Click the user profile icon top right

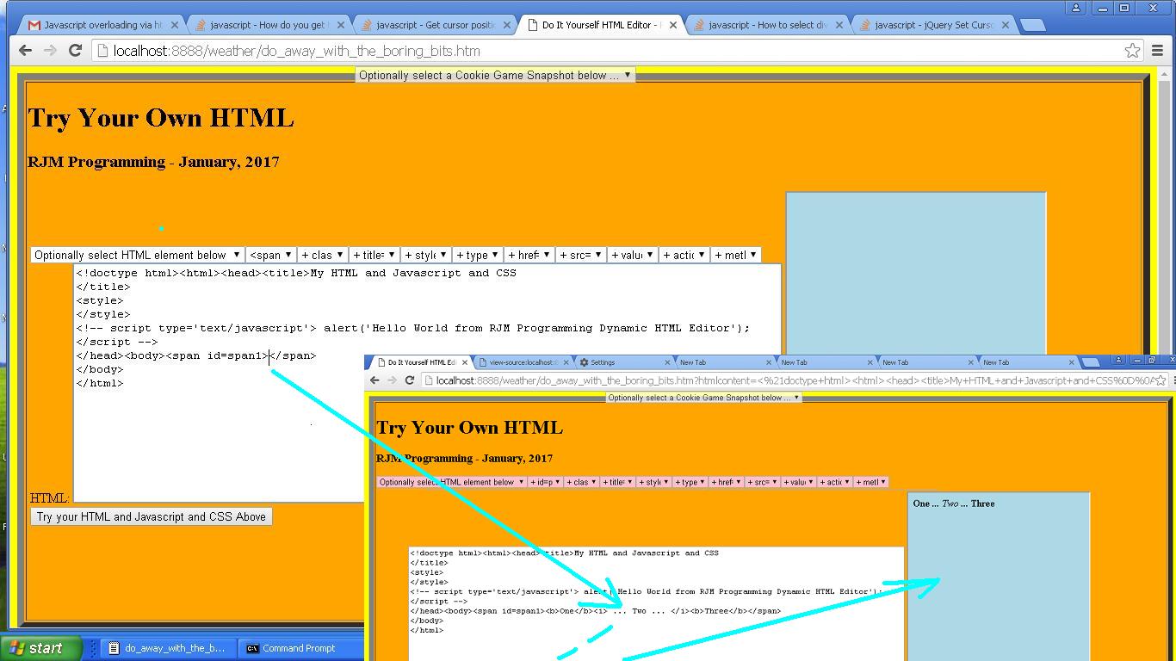click(1075, 8)
